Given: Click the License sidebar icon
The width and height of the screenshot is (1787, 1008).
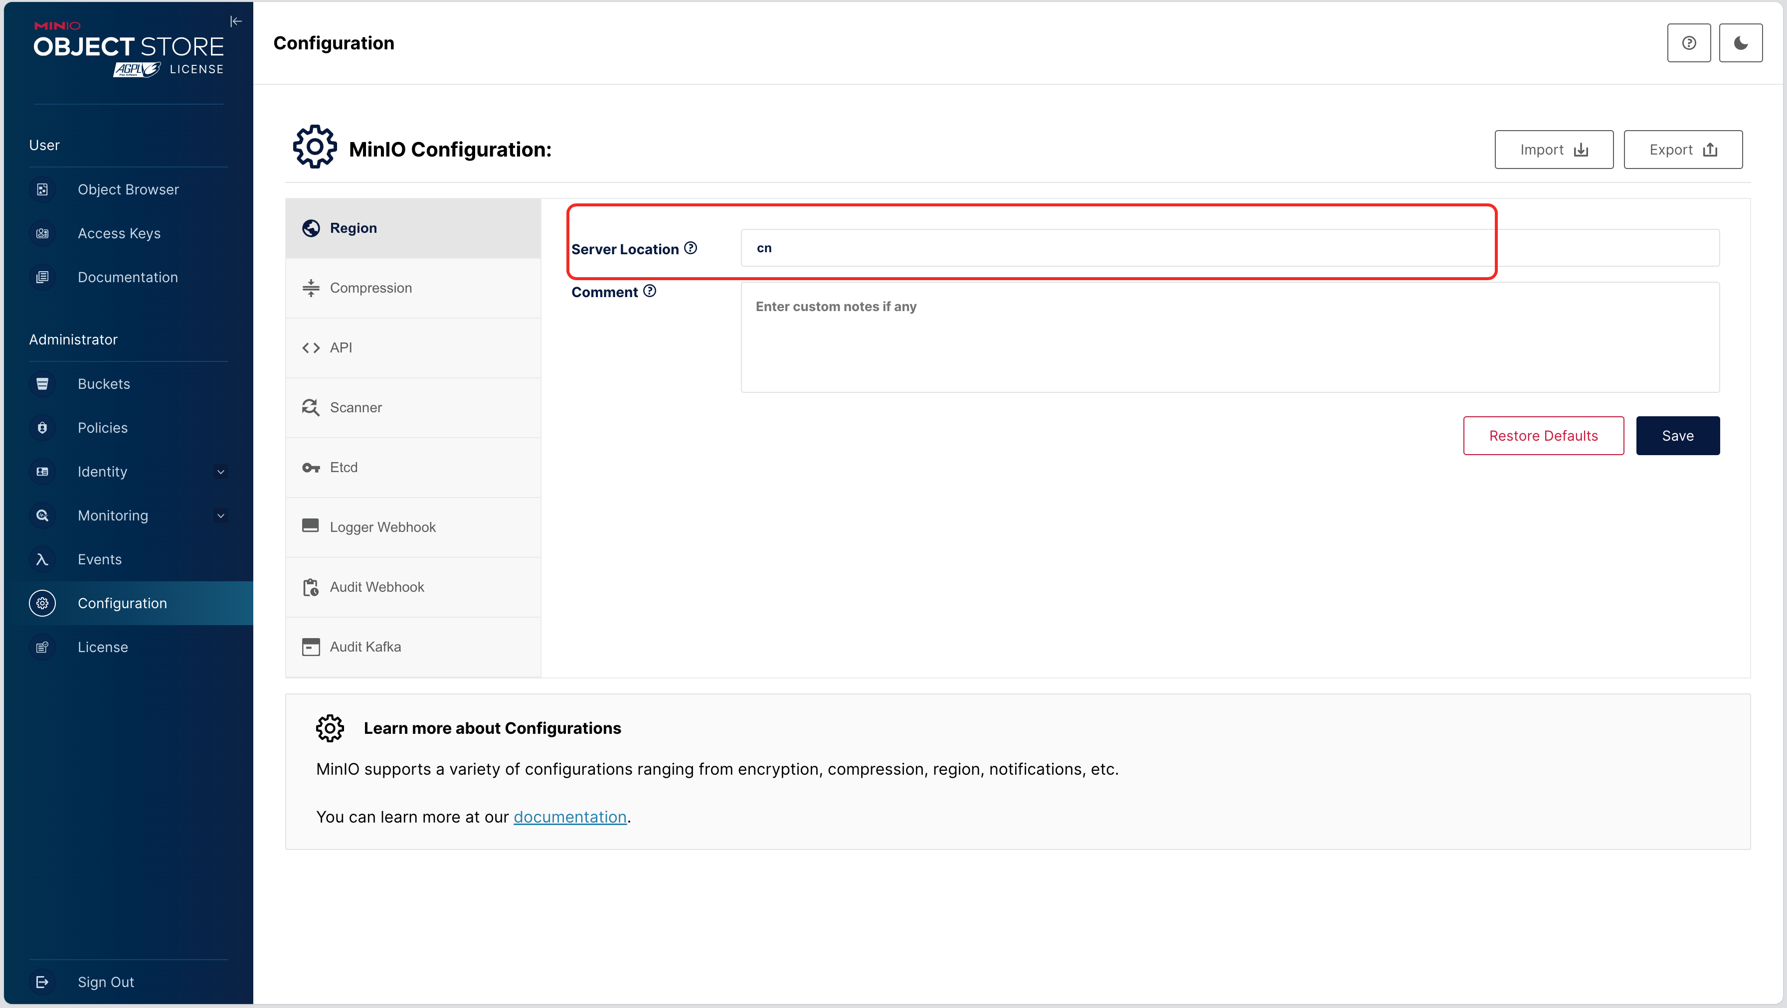Looking at the screenshot, I should [x=42, y=647].
